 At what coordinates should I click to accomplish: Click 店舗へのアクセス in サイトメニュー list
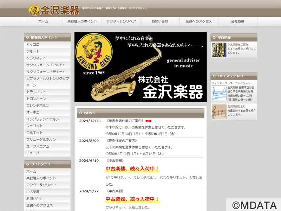[47, 206]
